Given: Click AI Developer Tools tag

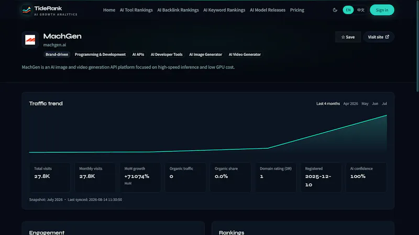Looking at the screenshot, I should click(167, 54).
